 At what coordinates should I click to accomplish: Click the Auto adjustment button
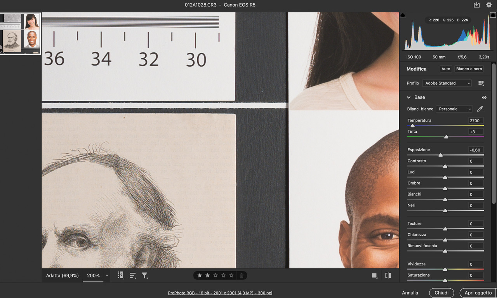(x=446, y=69)
